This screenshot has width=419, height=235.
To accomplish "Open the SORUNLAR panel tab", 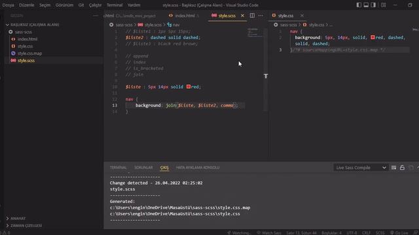I will point(143,168).
